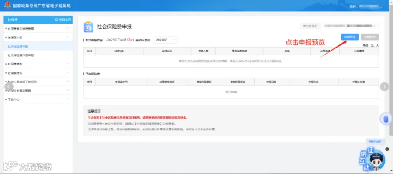Select the 社保费清缴 menu item

(38, 64)
